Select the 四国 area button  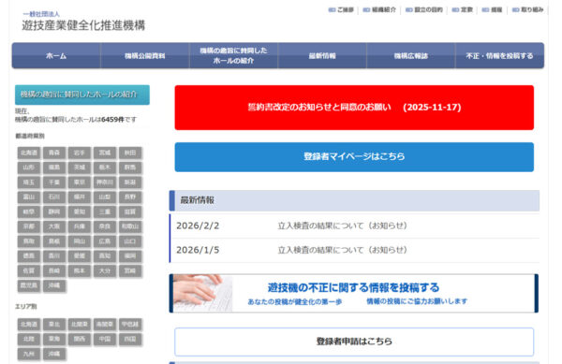[x=130, y=339]
